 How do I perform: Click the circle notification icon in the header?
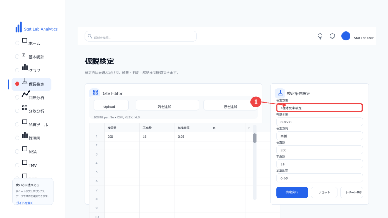(x=332, y=36)
